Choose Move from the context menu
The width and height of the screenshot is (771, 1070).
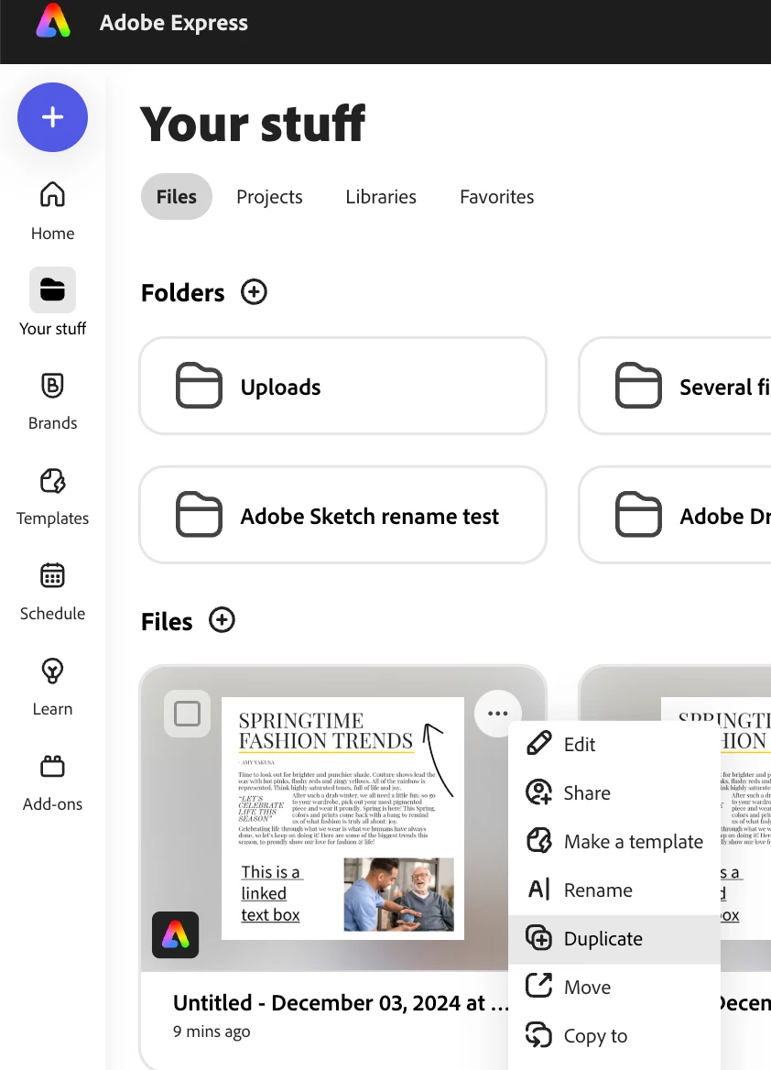pyautogui.click(x=614, y=988)
